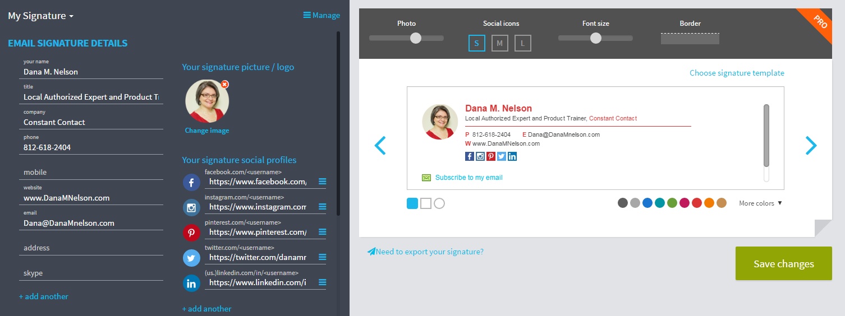845x316 pixels.
Task: Expand the More colors dropdown
Action: click(760, 203)
